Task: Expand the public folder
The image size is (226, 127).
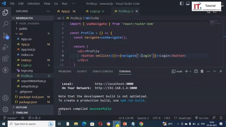Action: pos(32,29)
